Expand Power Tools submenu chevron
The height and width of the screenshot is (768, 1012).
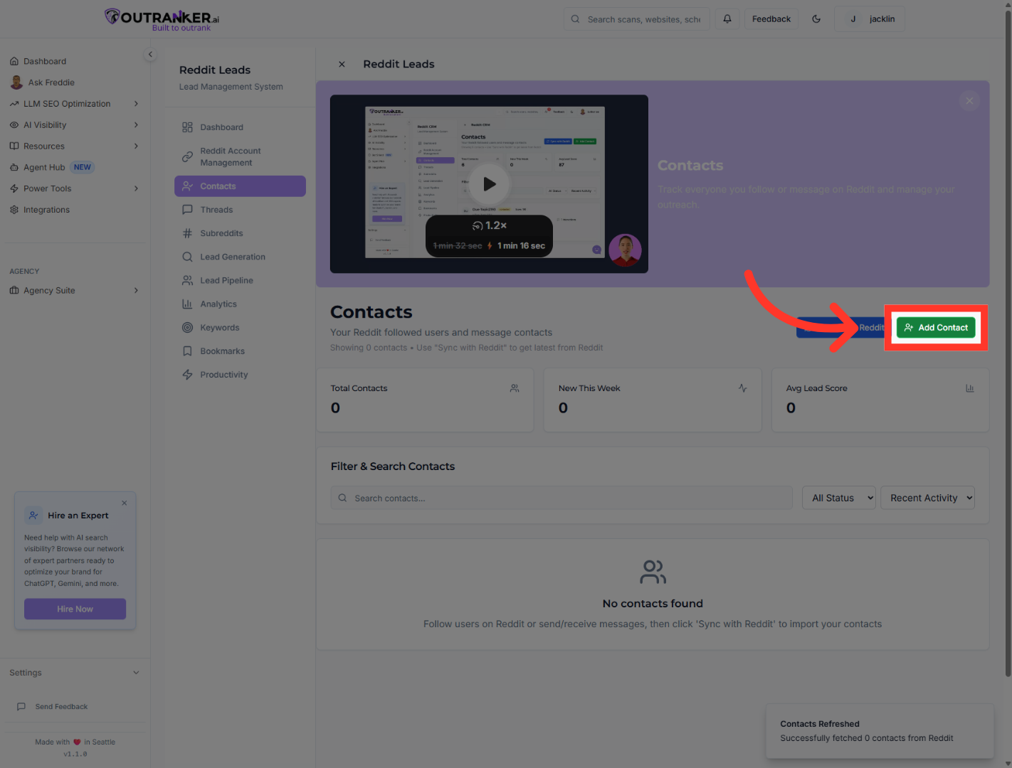click(136, 188)
